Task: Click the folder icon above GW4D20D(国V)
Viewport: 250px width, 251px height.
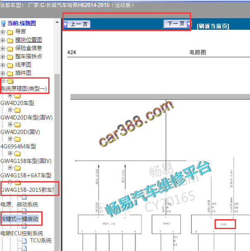Action: pyautogui.click(x=17, y=124)
